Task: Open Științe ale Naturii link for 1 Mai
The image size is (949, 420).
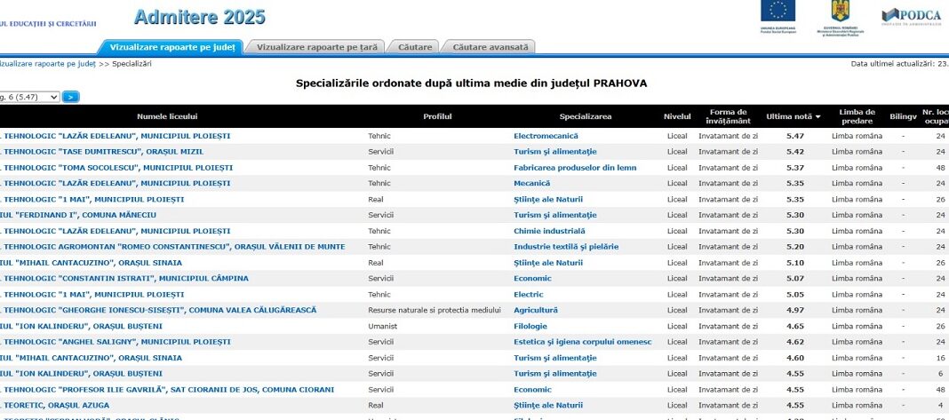Action: 548,199
